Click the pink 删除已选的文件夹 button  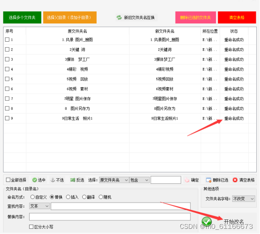(196, 17)
